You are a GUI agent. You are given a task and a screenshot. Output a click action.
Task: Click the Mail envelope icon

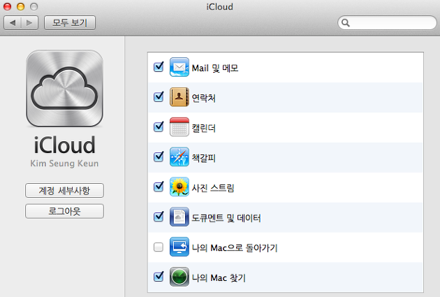tap(179, 67)
